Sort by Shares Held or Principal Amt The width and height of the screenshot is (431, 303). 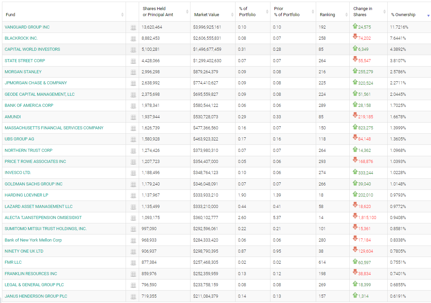click(x=165, y=12)
